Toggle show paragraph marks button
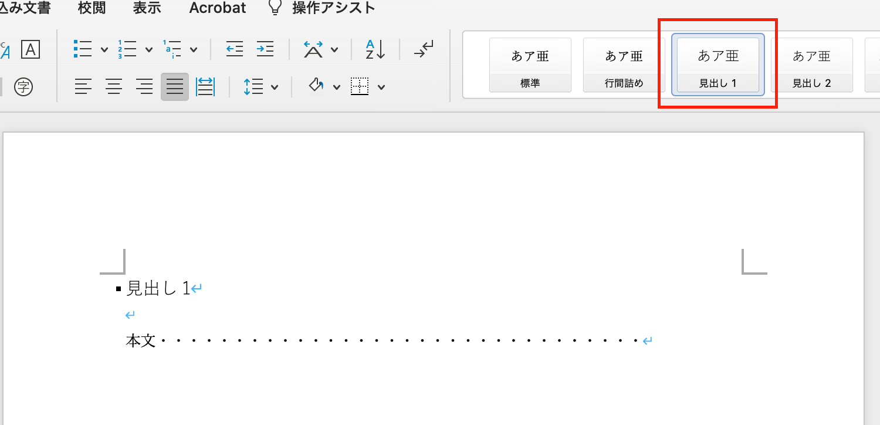The height and width of the screenshot is (425, 880). 423,49
